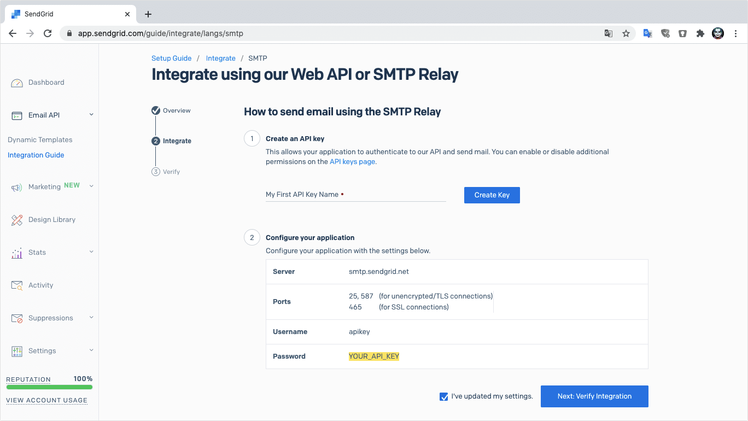Open Design Library in the sidebar
Screen dimensions: 748x421
tap(52, 220)
